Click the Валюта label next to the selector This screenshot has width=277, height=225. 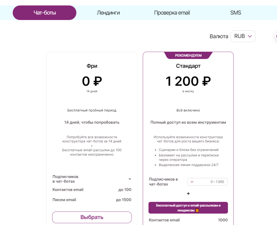point(219,36)
